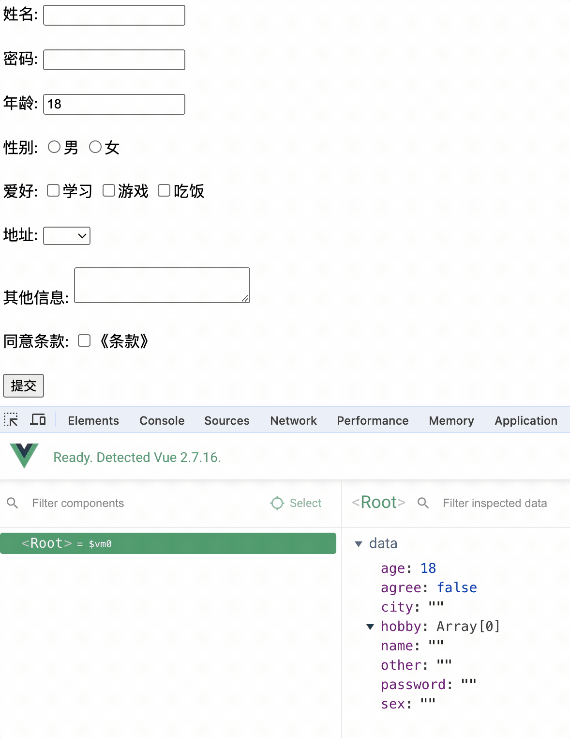Open the Application tab
The height and width of the screenshot is (738, 570).
pyautogui.click(x=526, y=420)
